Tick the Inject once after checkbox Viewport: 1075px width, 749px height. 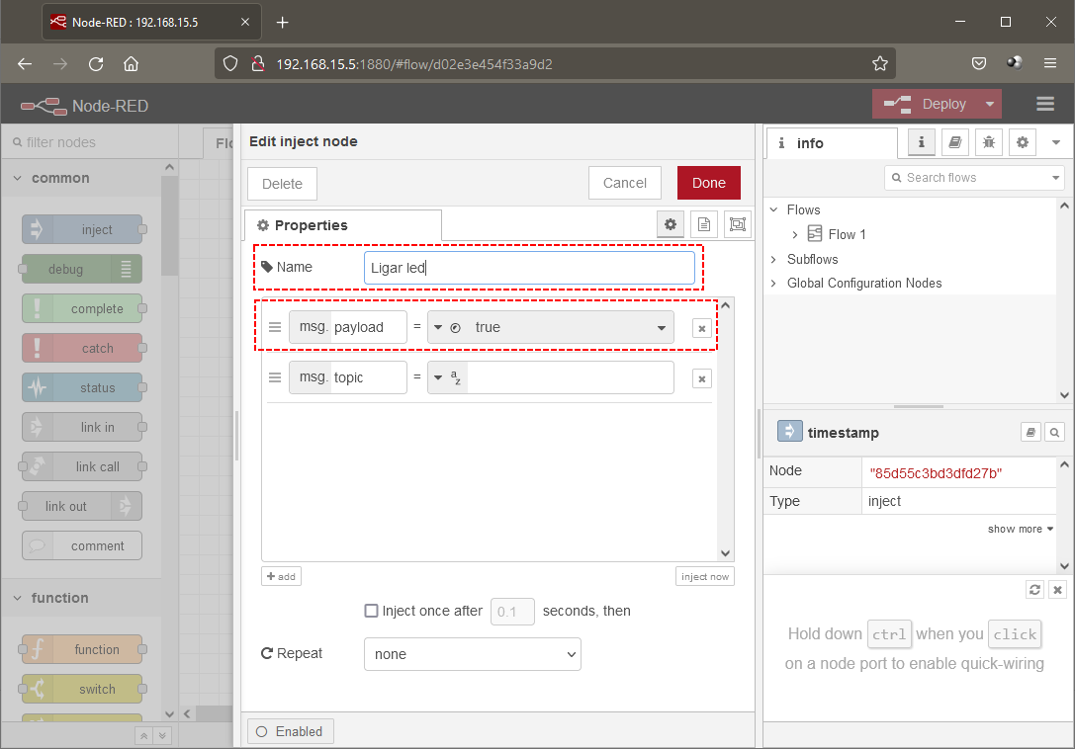[372, 611]
